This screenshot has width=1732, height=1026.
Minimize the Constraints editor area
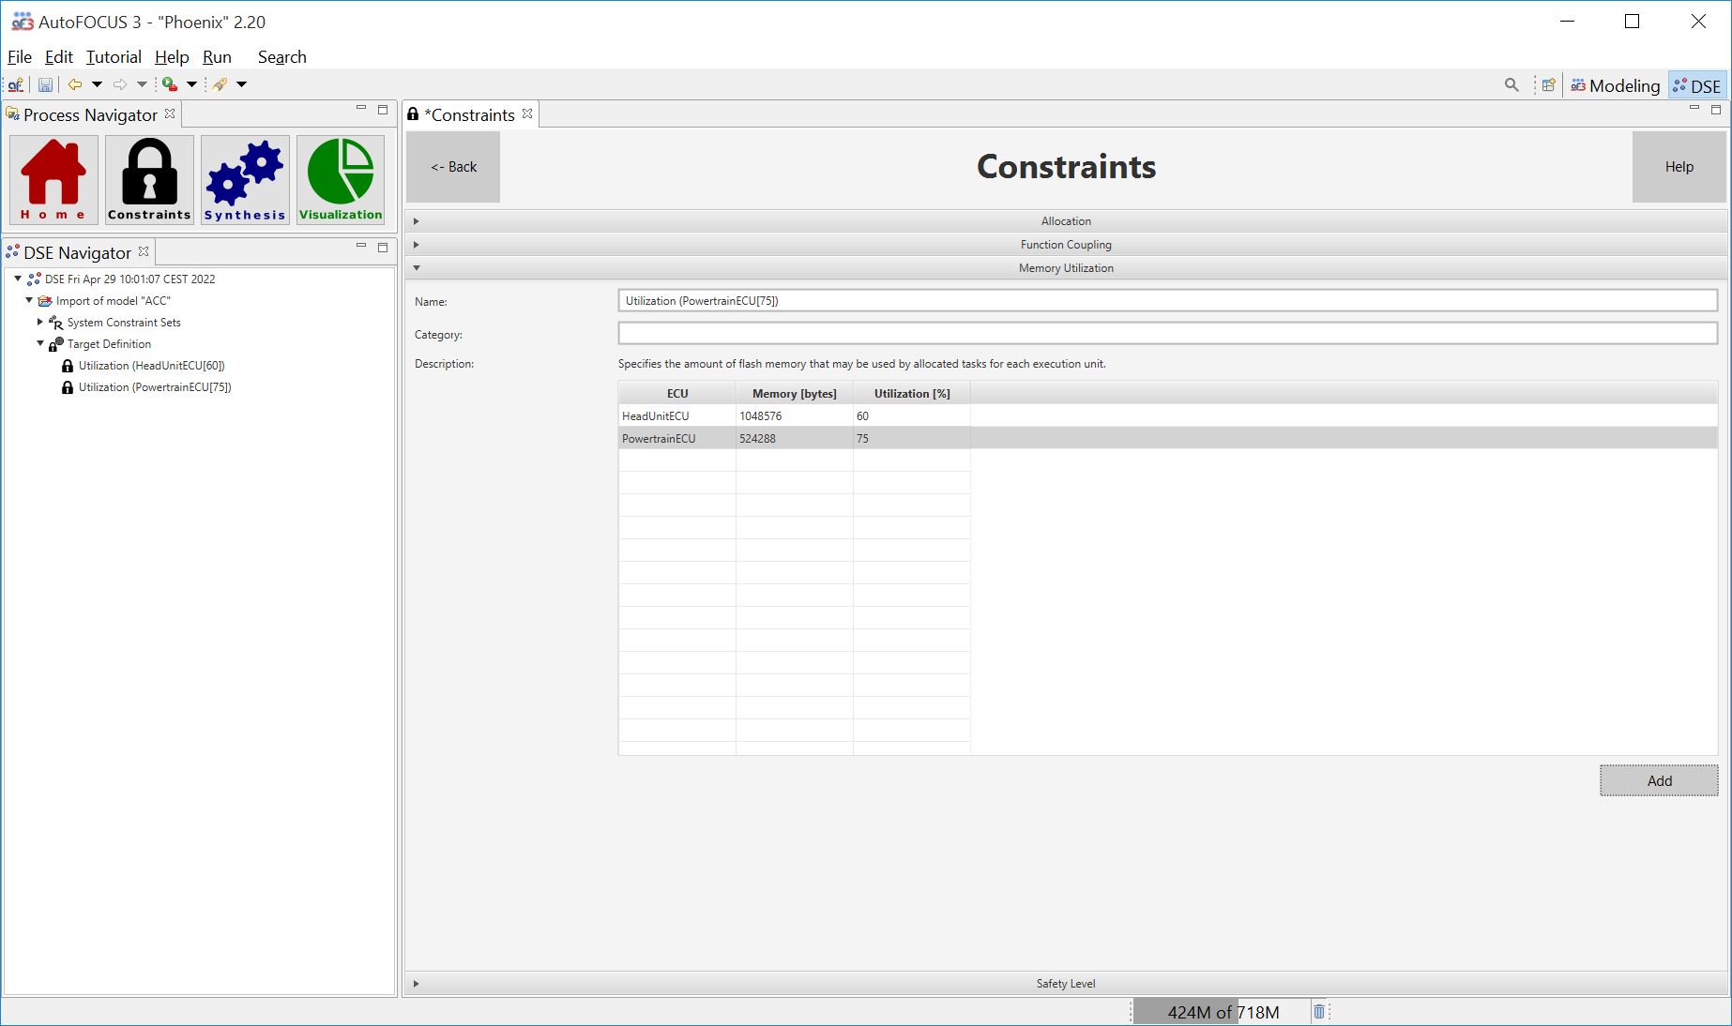point(1694,109)
